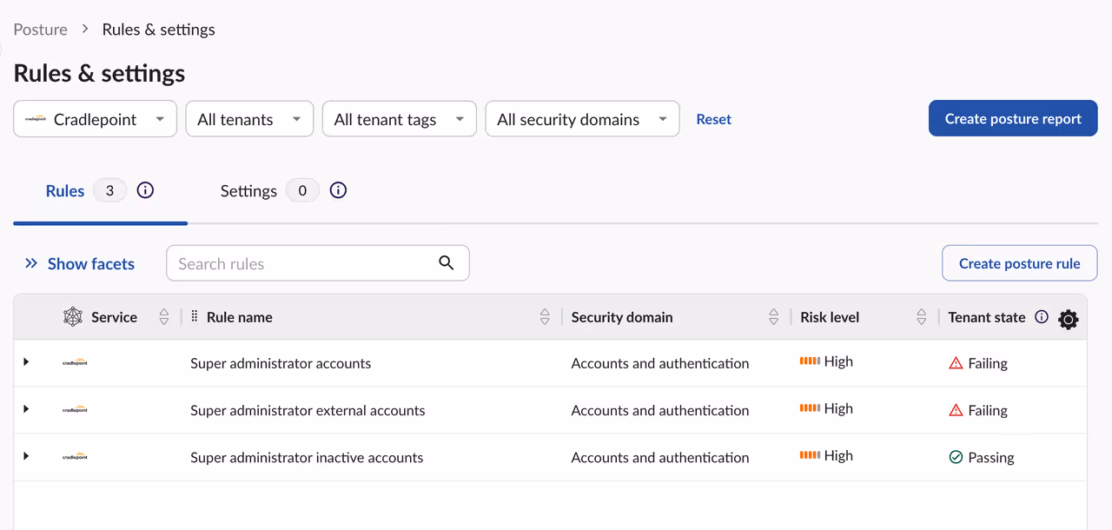Open the All security domains dropdown
The image size is (1112, 530).
click(582, 119)
